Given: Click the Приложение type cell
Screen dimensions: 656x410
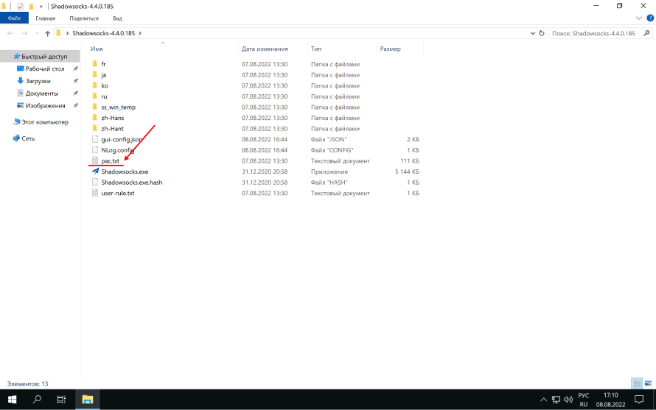Looking at the screenshot, I should click(x=329, y=172).
